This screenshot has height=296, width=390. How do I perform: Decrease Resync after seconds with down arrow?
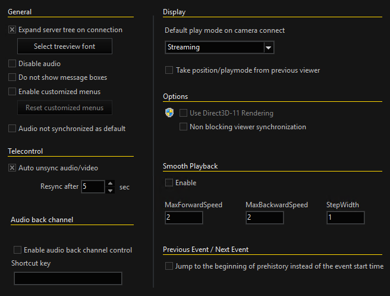click(x=110, y=191)
